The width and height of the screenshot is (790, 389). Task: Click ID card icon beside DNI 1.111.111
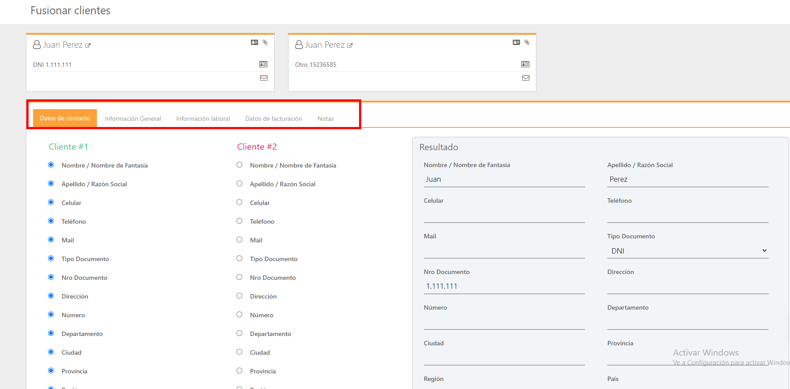263,65
